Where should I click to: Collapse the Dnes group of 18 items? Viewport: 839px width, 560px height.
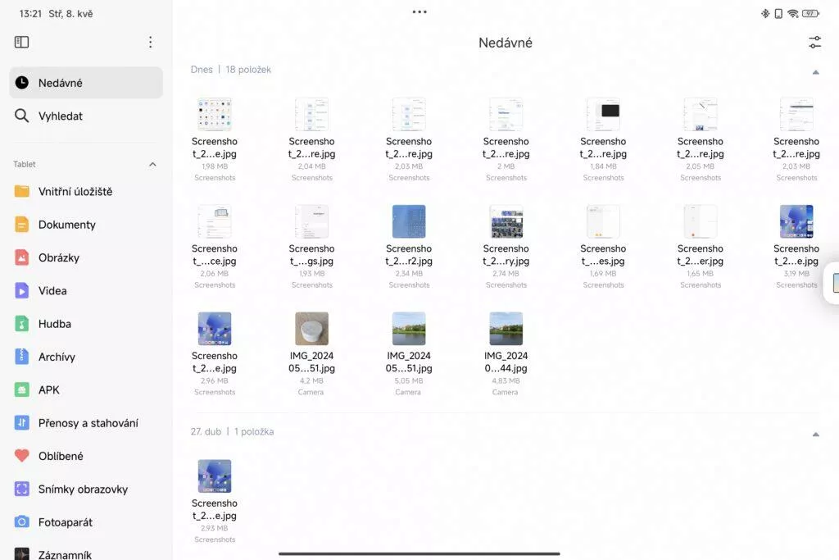(815, 72)
